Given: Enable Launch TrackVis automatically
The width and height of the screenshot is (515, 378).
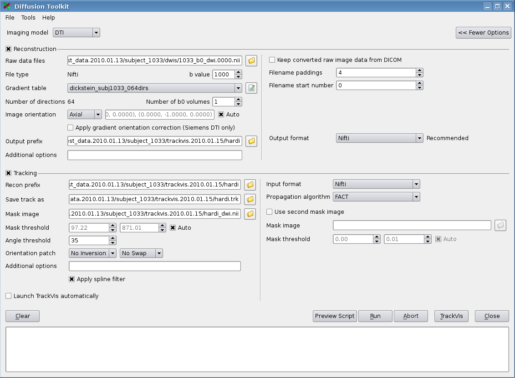Looking at the screenshot, I should (x=9, y=296).
